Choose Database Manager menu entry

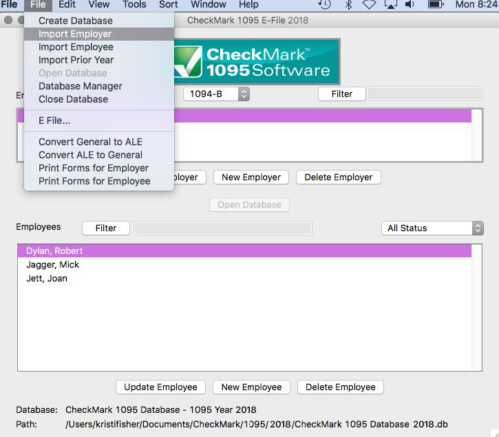pyautogui.click(x=81, y=86)
